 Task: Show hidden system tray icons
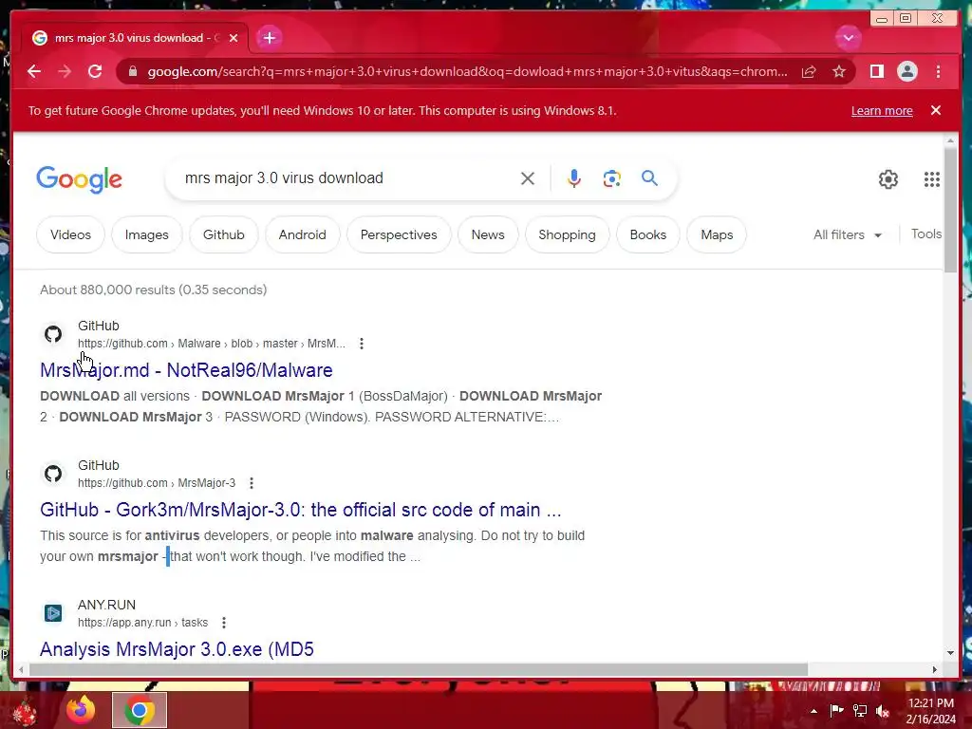(813, 711)
